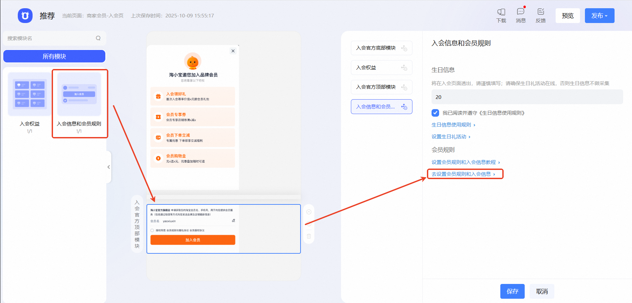Click the 取消 cancel button
The image size is (632, 303).
pos(542,291)
